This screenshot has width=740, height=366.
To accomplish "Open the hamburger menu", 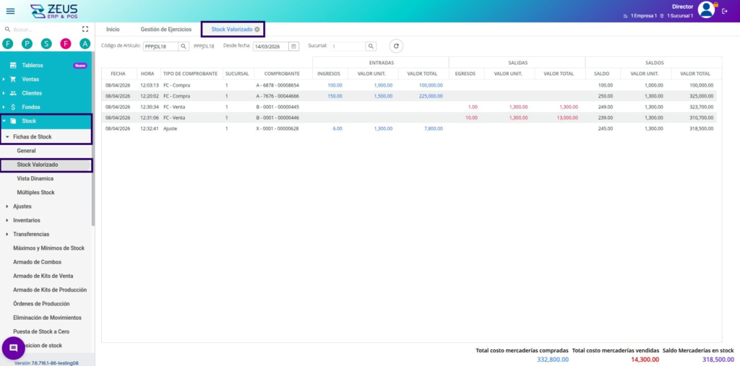I will 10,11.
